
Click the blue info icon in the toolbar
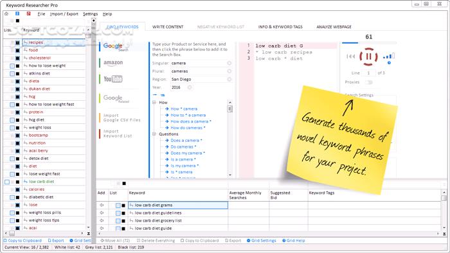(17, 13)
